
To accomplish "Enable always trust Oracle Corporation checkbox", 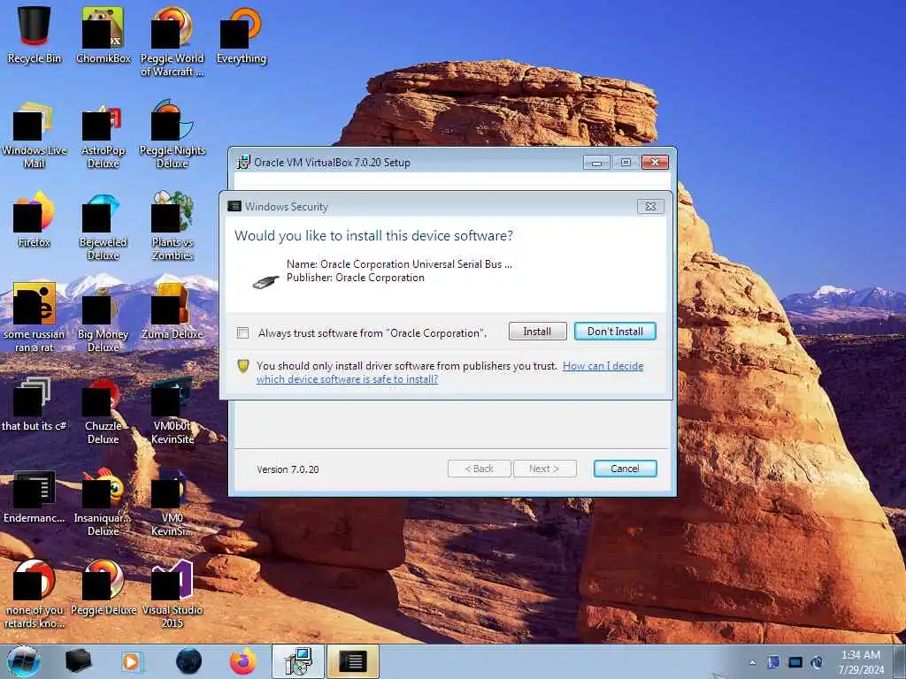I will (242, 333).
